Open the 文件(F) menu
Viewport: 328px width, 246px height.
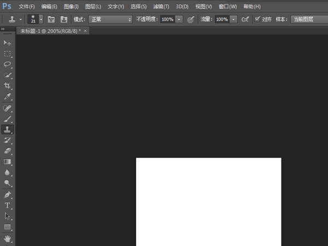[x=27, y=7]
